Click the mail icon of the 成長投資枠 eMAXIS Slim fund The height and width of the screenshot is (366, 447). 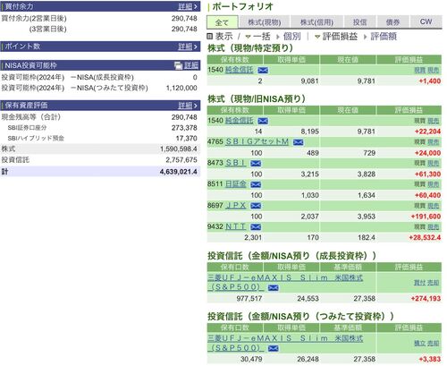274,288
